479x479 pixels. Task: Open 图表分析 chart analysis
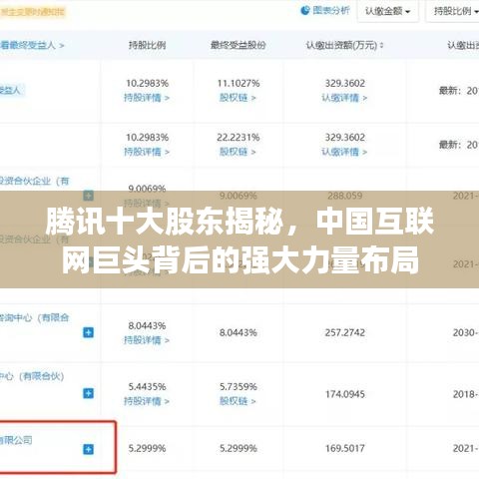coord(325,11)
